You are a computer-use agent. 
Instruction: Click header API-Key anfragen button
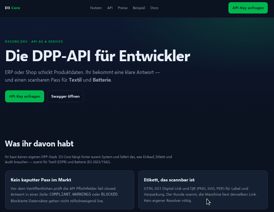click(x=248, y=8)
